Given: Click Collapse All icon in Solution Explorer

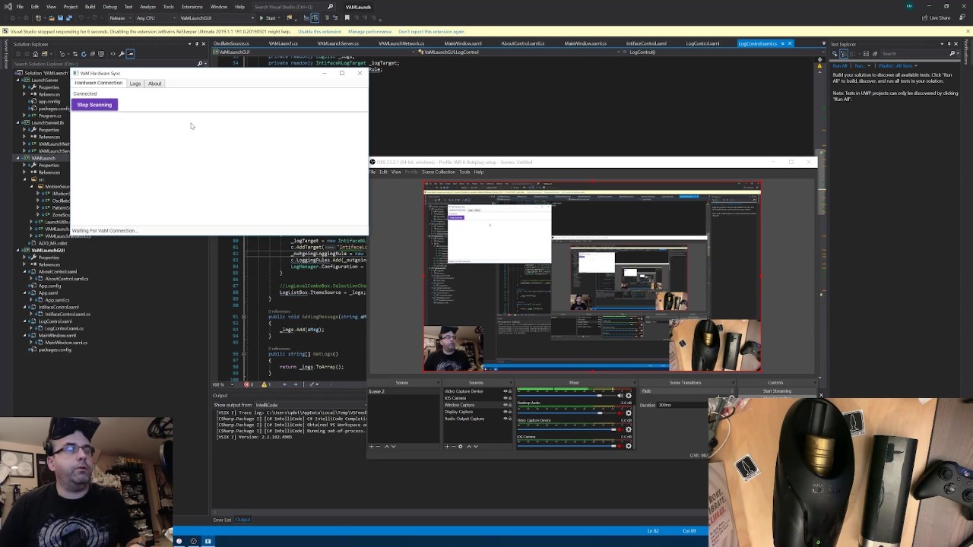Looking at the screenshot, I should 93,54.
